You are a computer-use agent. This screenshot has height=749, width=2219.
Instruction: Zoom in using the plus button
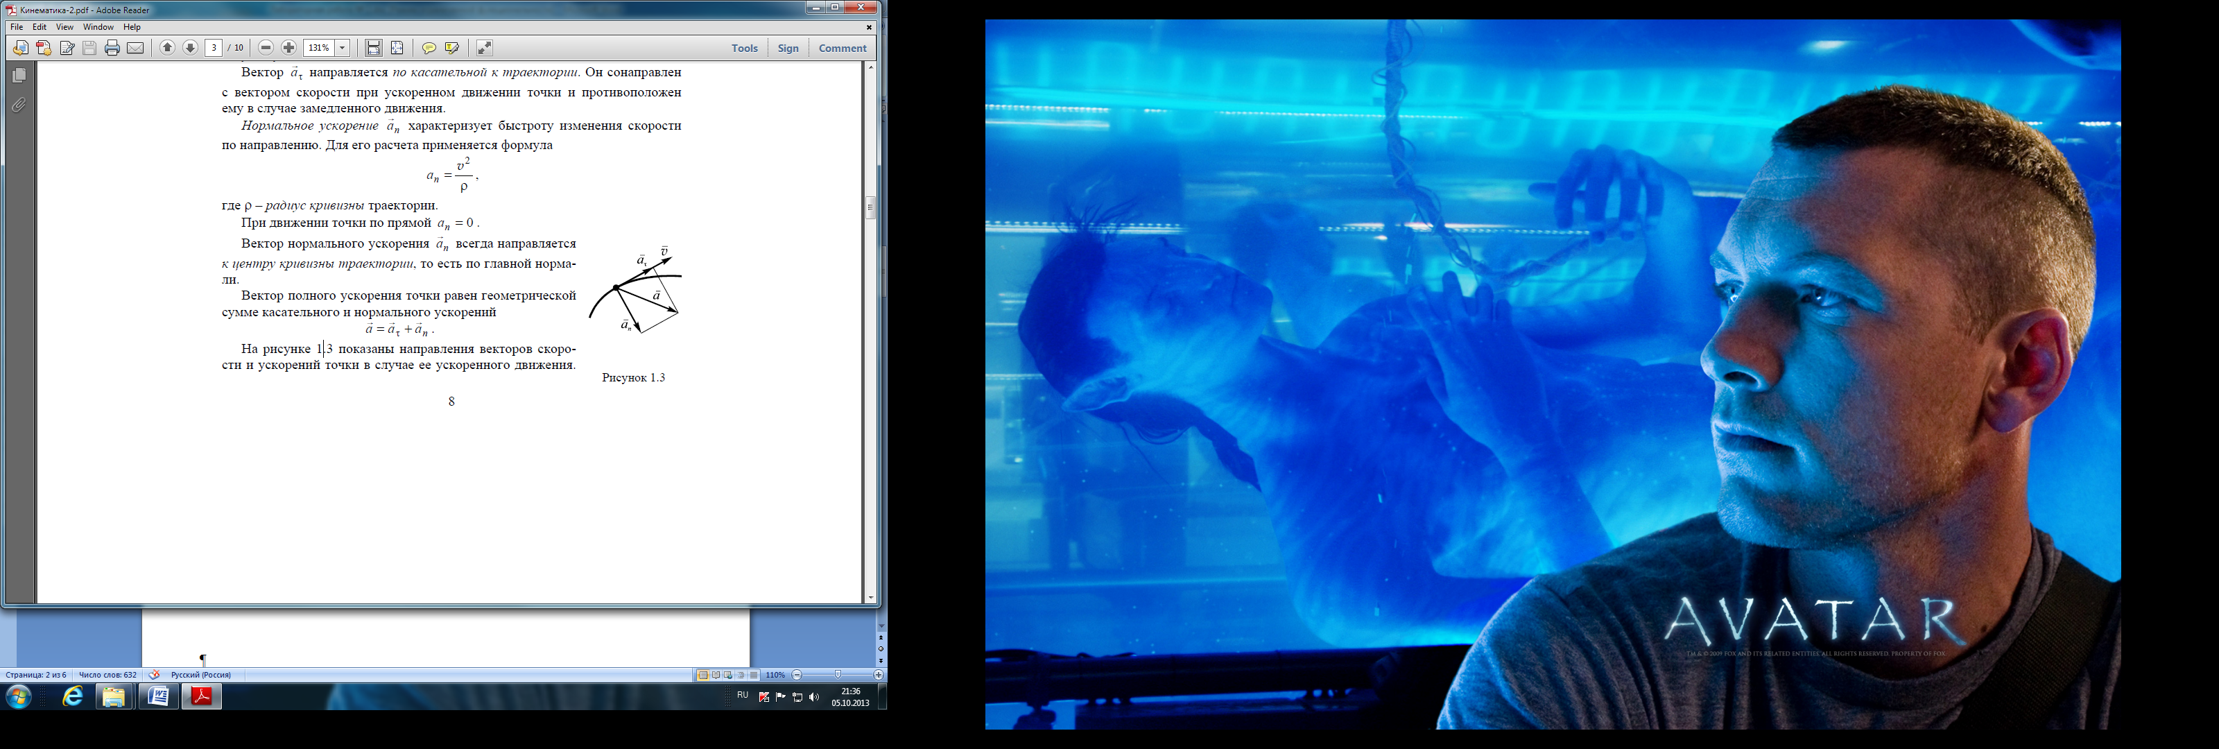click(289, 49)
